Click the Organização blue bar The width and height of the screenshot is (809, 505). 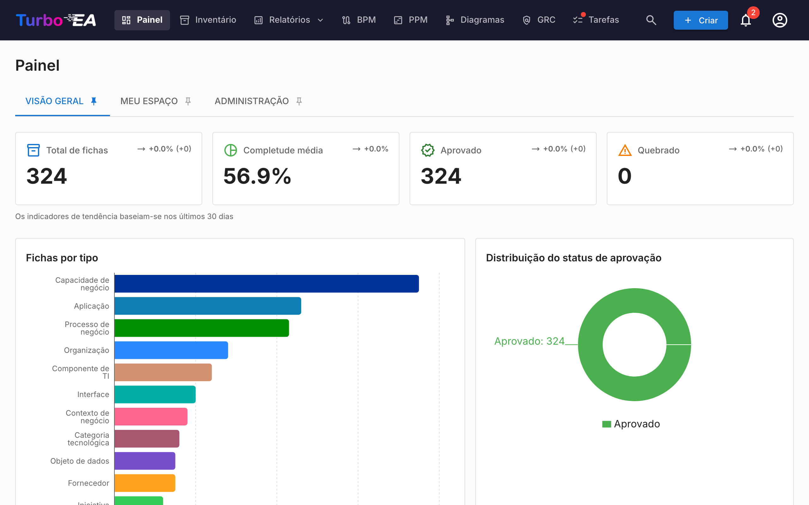pos(171,350)
